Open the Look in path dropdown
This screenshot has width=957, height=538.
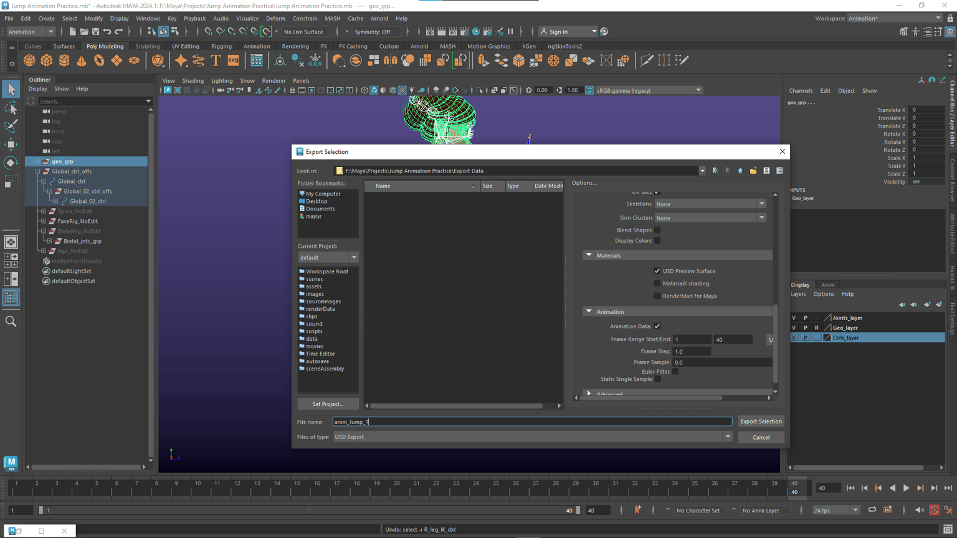click(702, 171)
